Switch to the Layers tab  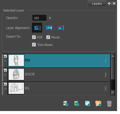tap(97, 4)
